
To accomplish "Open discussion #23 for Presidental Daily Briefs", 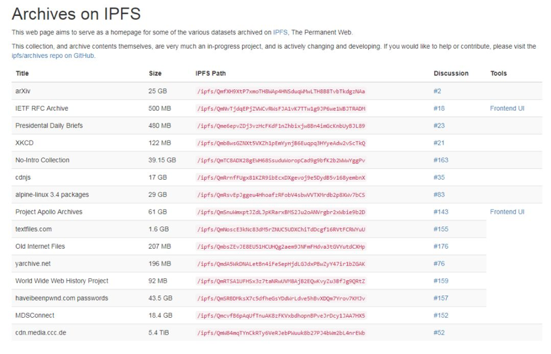I will point(439,126).
